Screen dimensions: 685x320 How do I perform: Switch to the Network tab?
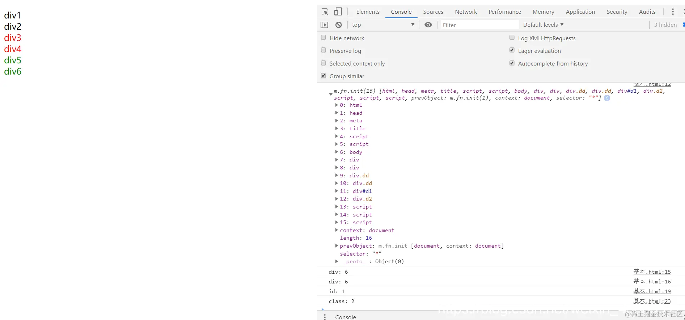(466, 12)
